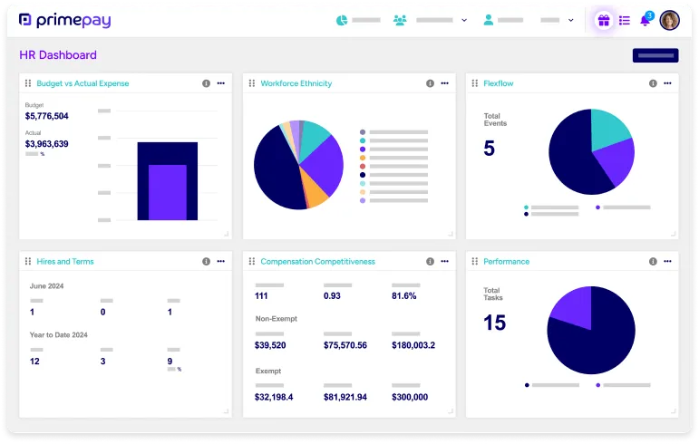Click the compensation ratio 0.93
This screenshot has width=699, height=444.
click(332, 295)
